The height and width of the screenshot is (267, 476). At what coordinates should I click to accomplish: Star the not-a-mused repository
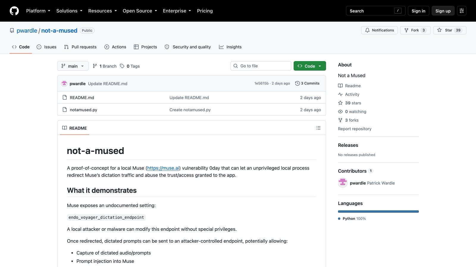(x=450, y=30)
